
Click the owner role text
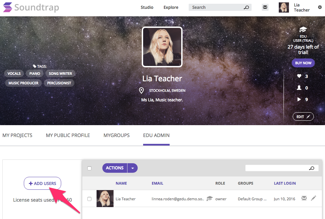coord(221,199)
